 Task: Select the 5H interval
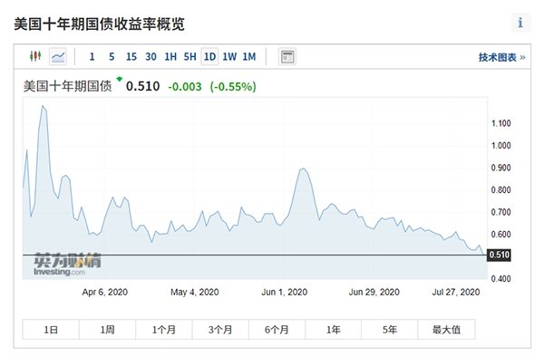[189, 56]
